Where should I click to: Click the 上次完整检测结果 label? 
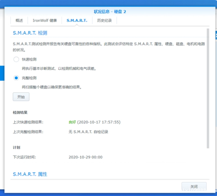[x=28, y=132]
